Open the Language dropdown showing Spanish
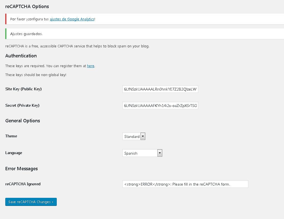 pos(142,153)
